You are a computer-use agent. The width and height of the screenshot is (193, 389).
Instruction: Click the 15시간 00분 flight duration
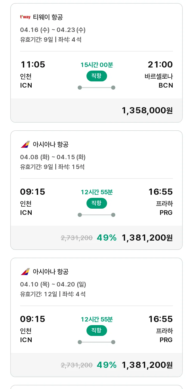(x=97, y=65)
